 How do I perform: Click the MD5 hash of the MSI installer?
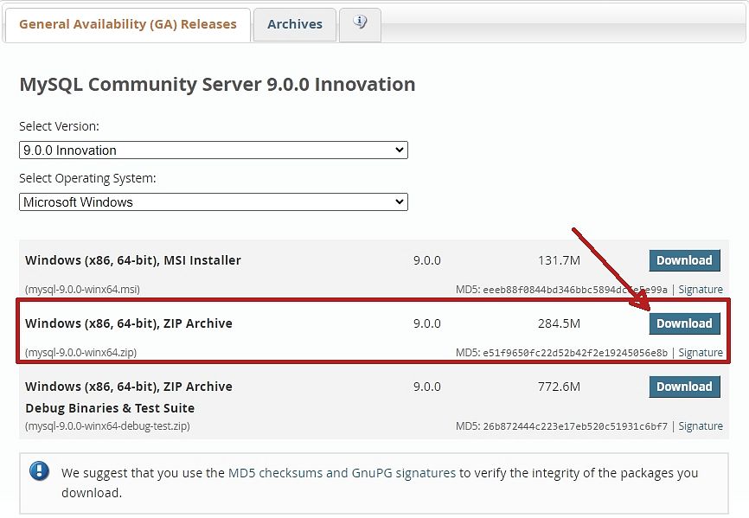point(575,290)
